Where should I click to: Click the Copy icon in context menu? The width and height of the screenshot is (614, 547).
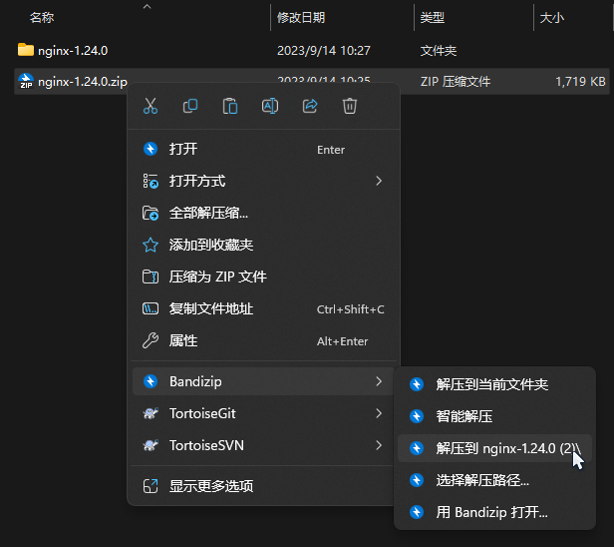[x=190, y=106]
